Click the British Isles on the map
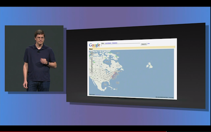211x132 pixels. coord(149,65)
